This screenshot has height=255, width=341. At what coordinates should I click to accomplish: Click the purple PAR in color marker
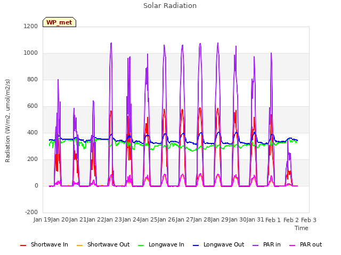pos(256,245)
